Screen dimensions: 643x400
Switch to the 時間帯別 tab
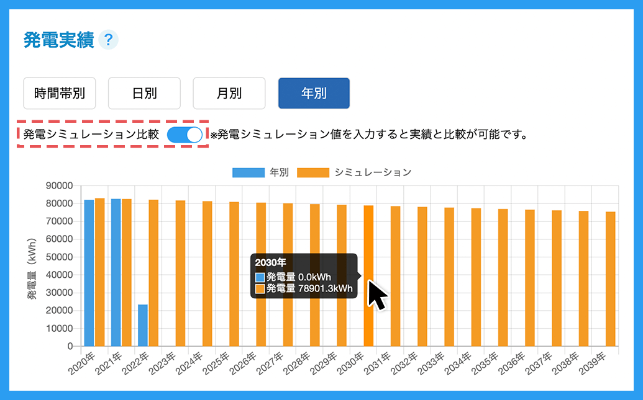pos(60,93)
